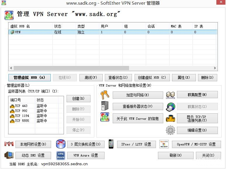This screenshot has height=169, width=226.
Task: Click the gear icon beside 编辑设置
Action: coord(170,130)
